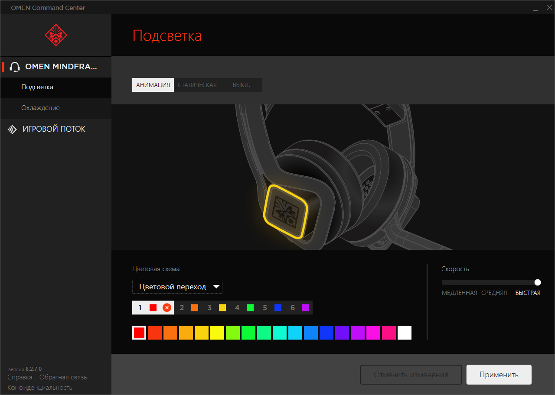Click the Применить button

pos(499,375)
